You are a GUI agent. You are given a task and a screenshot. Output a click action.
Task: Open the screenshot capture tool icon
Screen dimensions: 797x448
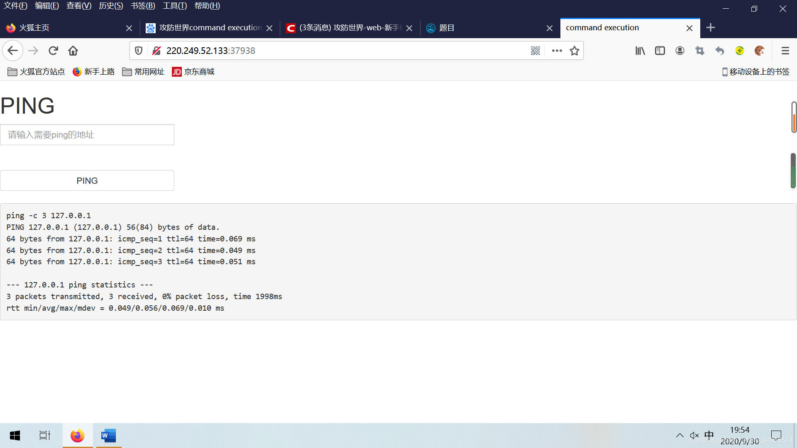click(699, 50)
